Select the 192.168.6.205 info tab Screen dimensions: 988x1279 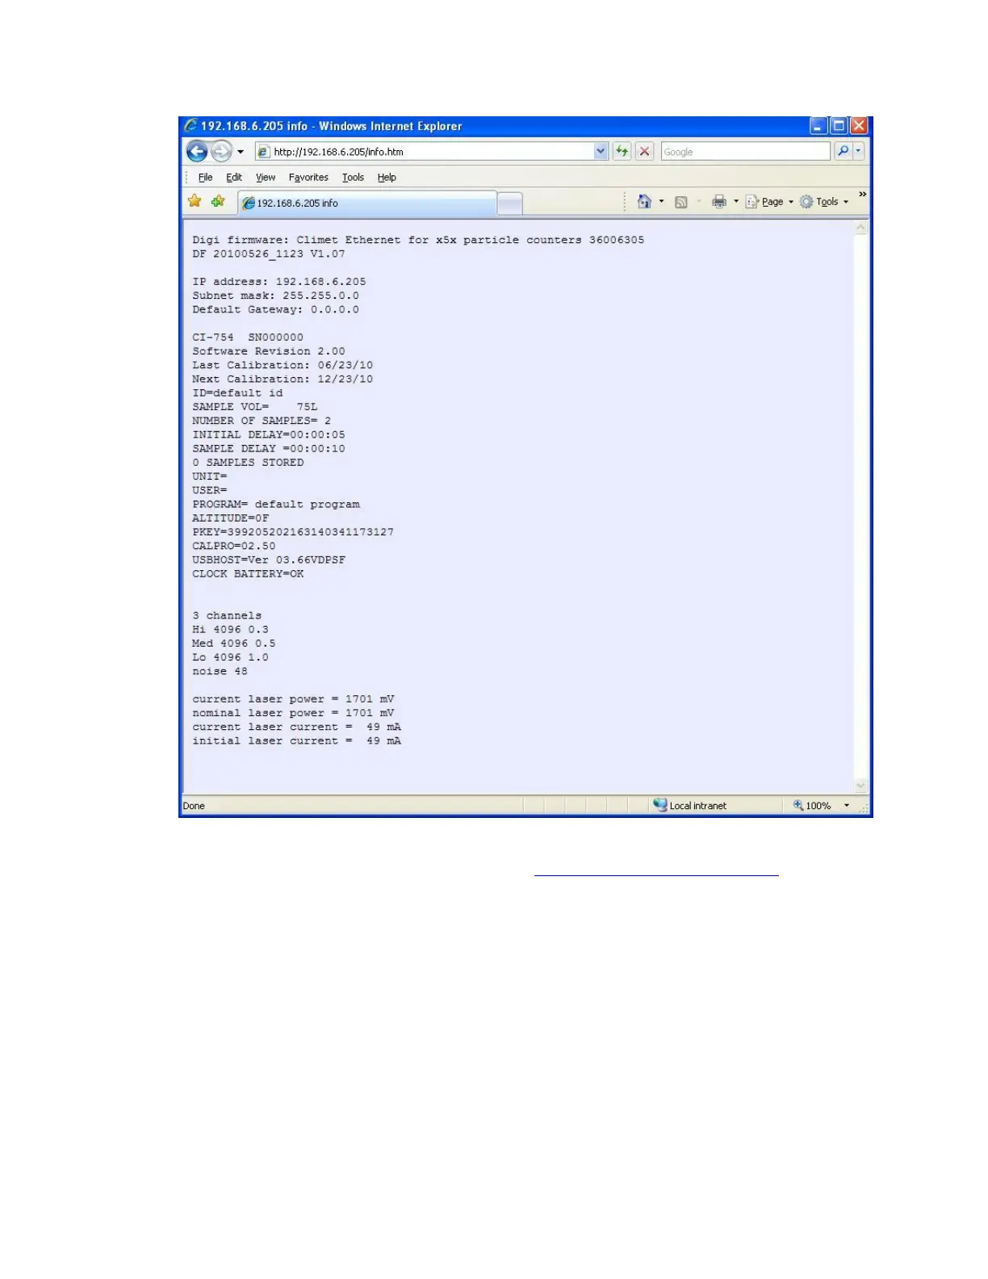point(367,203)
